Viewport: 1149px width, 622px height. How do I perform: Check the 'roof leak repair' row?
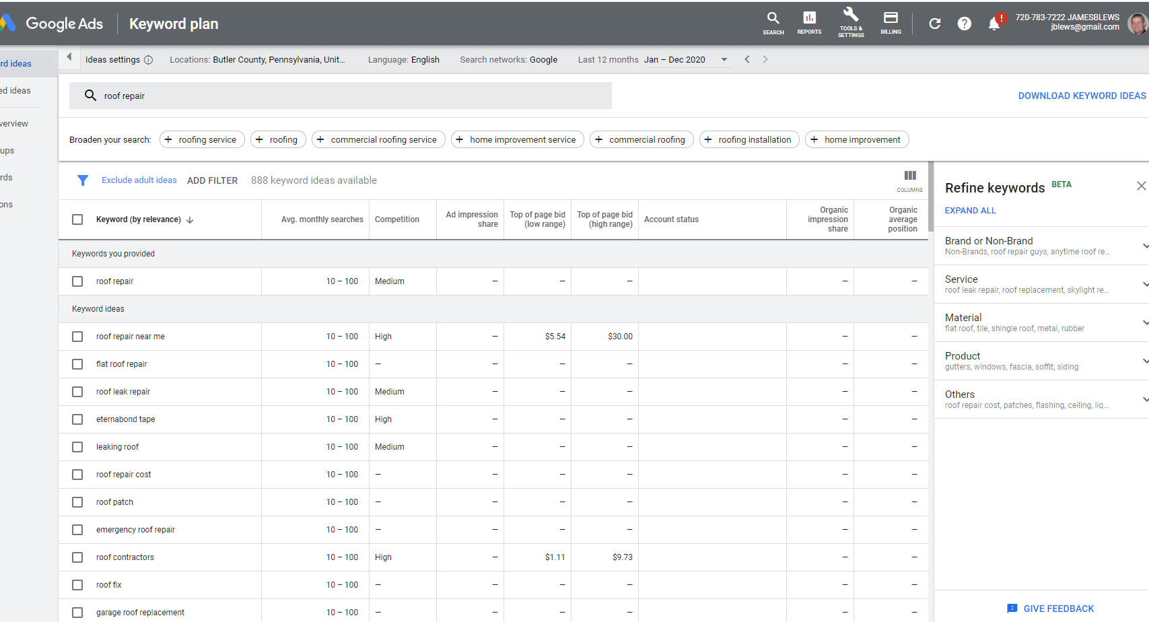[77, 392]
